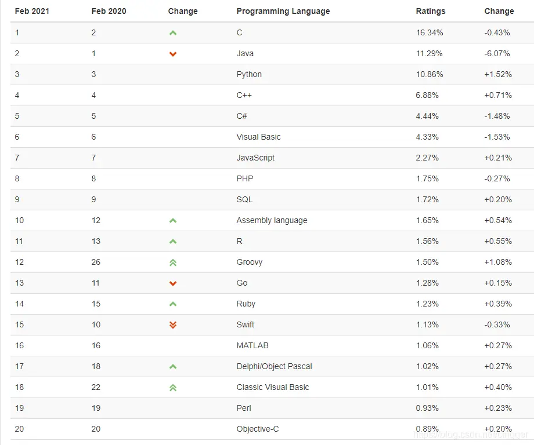Image resolution: width=534 pixels, height=445 pixels.
Task: Click the Programming Language column header
Action: coord(283,11)
